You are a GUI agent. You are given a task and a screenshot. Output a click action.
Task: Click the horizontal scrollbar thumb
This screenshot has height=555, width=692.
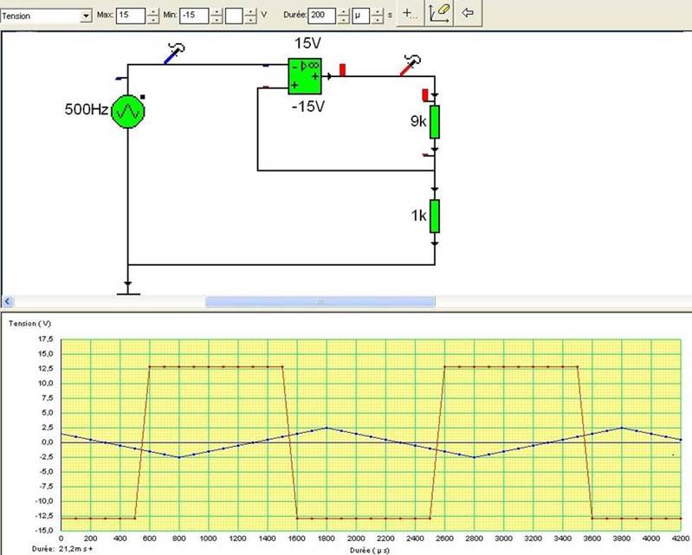[x=320, y=302]
